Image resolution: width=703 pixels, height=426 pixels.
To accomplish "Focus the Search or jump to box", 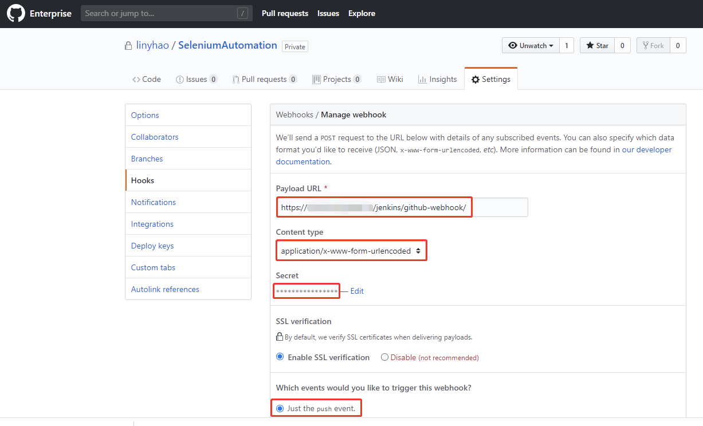I will pyautogui.click(x=160, y=13).
